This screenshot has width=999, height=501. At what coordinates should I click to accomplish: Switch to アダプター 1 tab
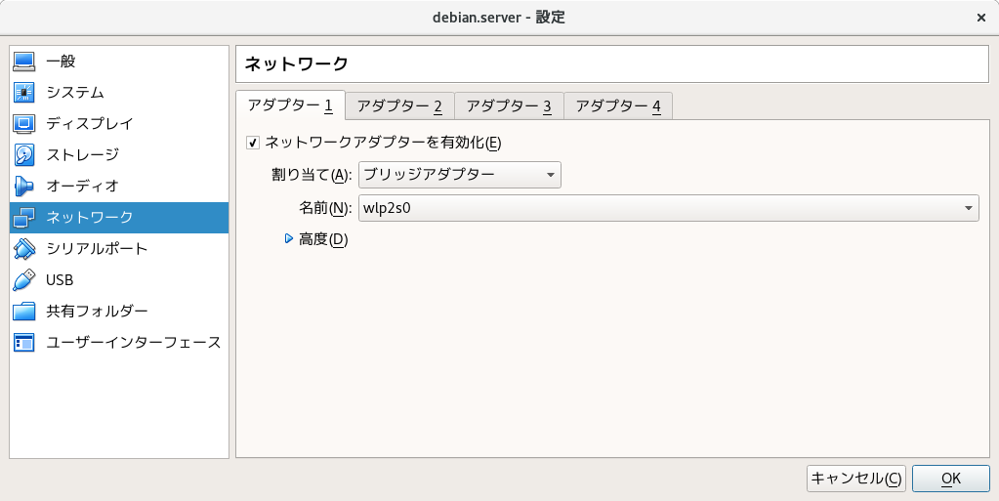291,105
